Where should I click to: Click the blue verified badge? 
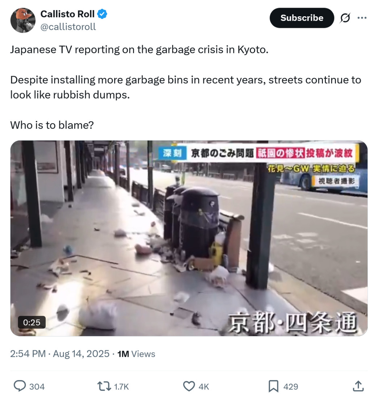click(x=102, y=14)
